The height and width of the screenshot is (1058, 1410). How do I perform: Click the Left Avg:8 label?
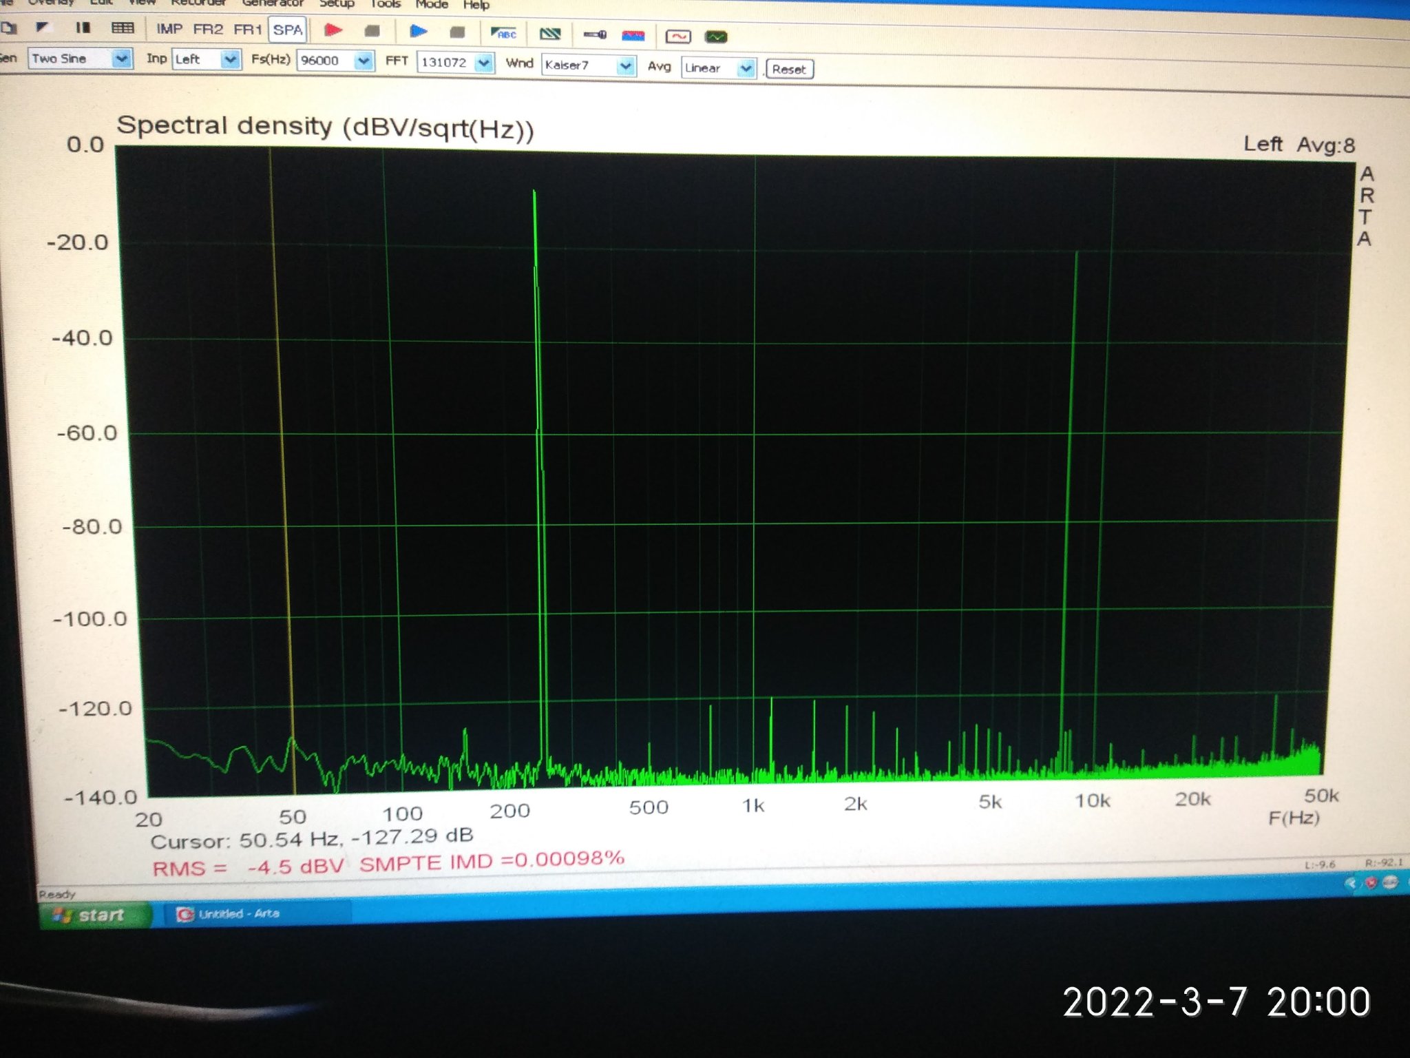click(x=1298, y=145)
